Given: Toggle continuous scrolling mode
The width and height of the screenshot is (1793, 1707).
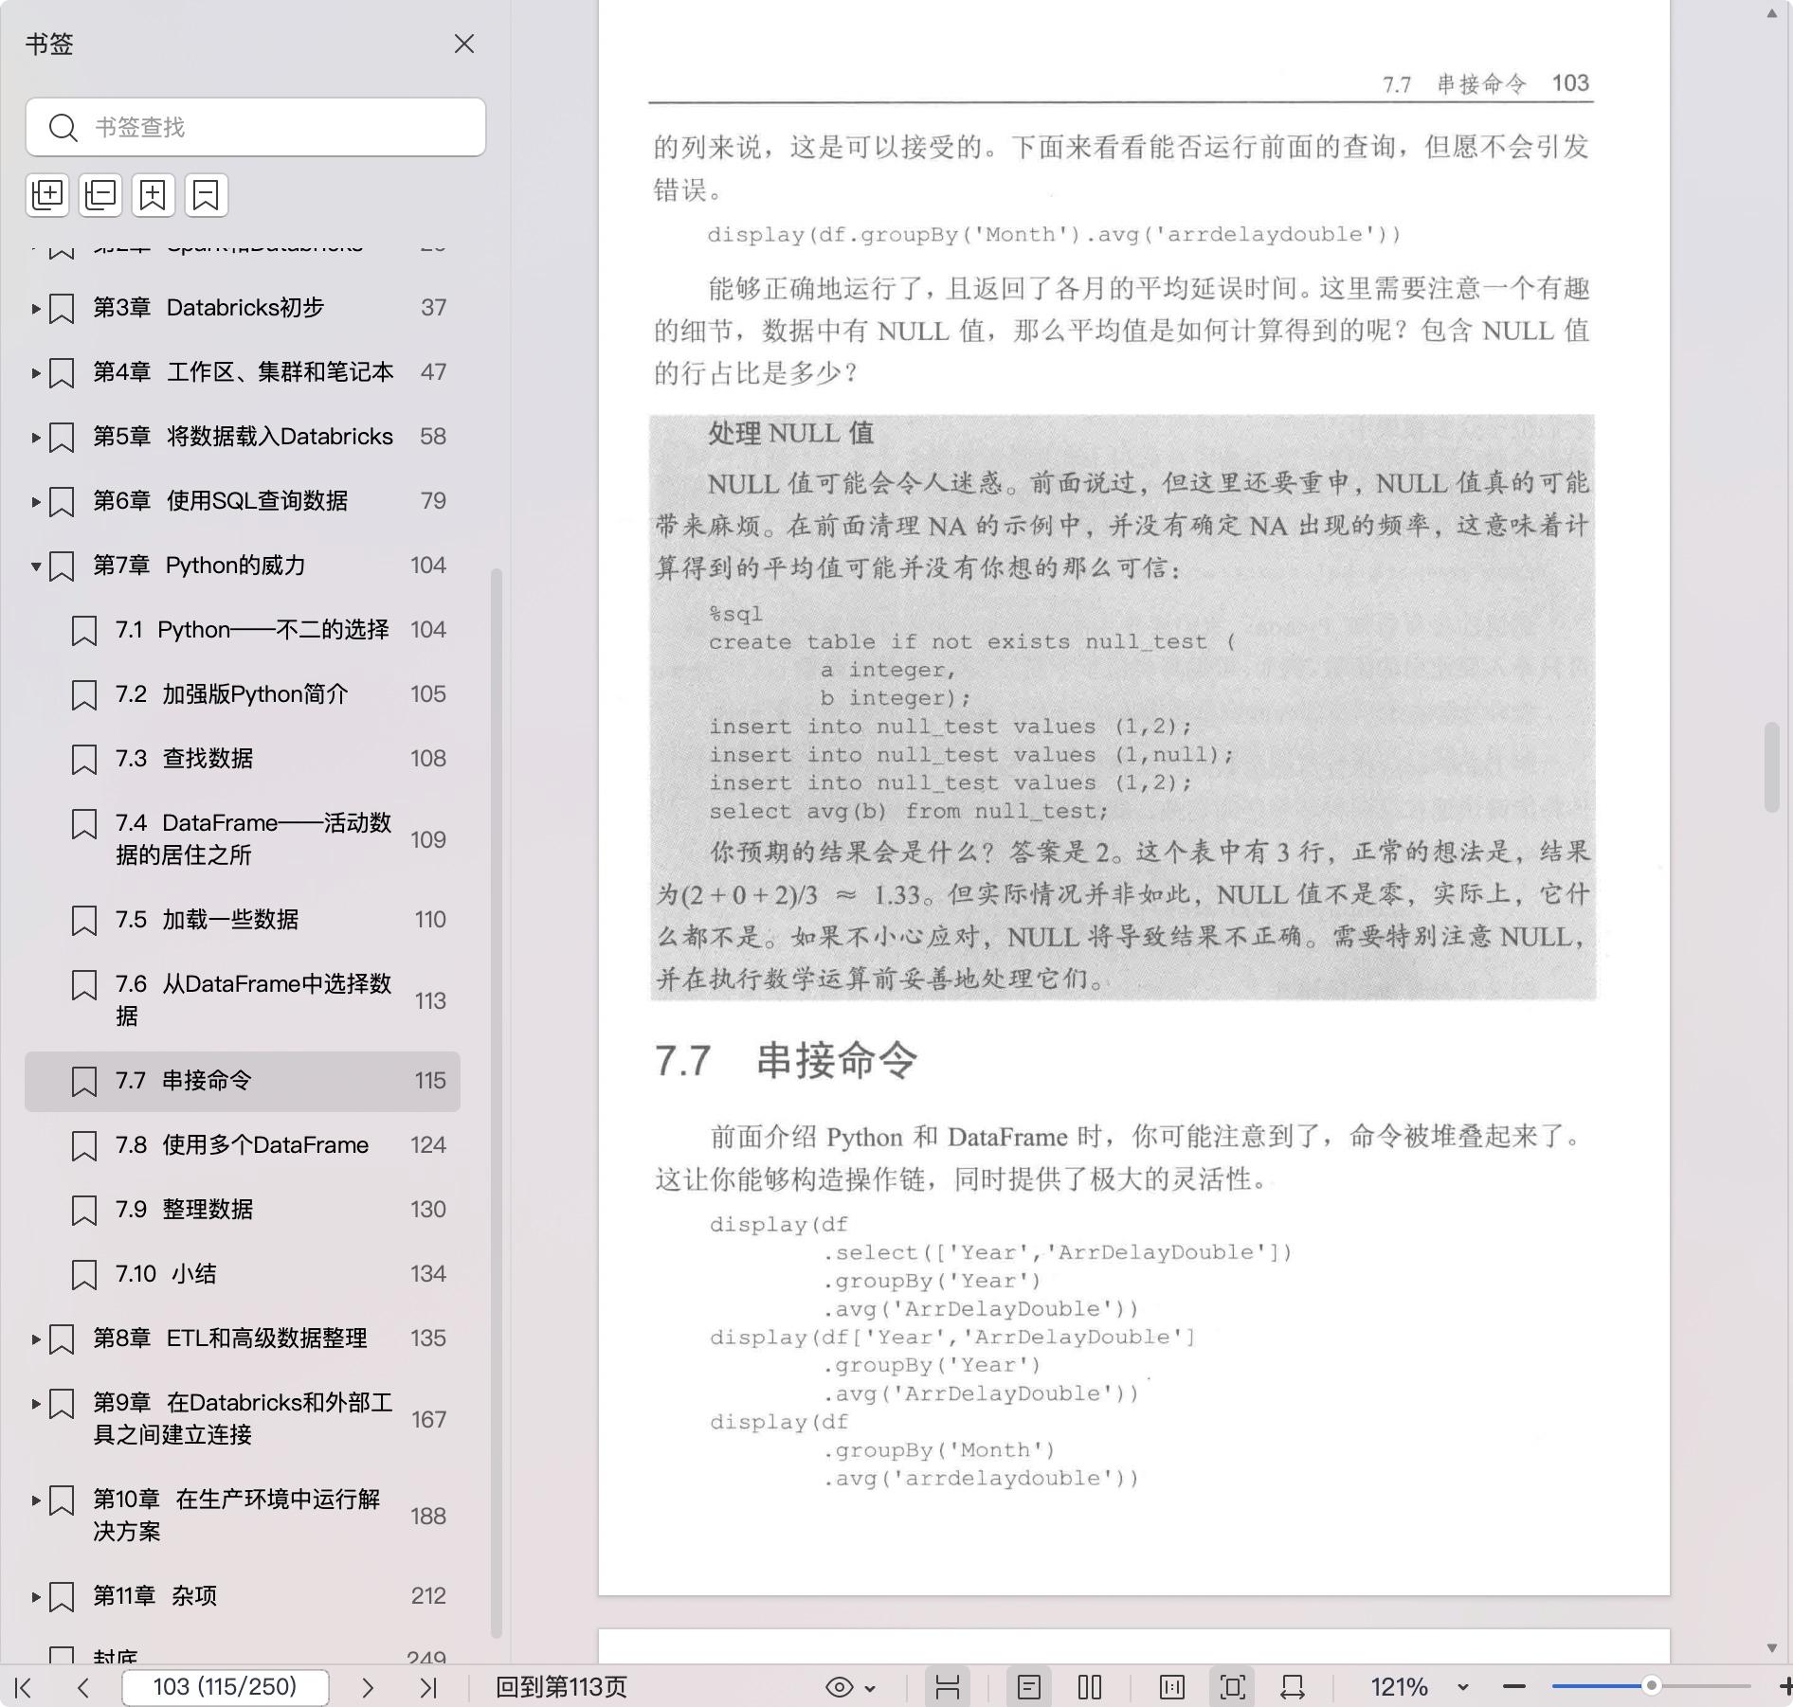Looking at the screenshot, I should (947, 1687).
